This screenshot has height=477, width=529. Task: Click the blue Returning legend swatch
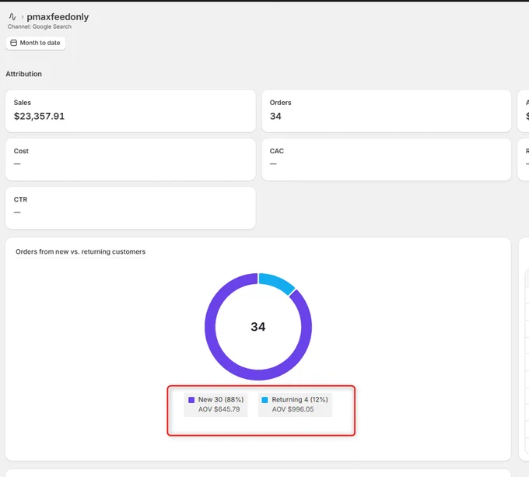pyautogui.click(x=264, y=400)
